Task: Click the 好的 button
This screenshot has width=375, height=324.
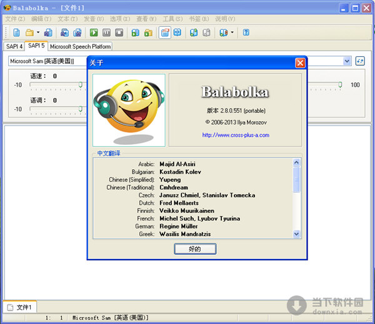Action: 195,249
